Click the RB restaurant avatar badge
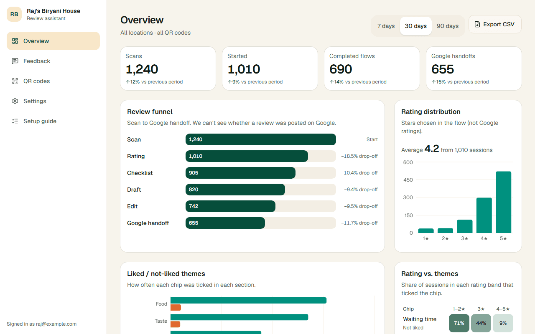 14,14
